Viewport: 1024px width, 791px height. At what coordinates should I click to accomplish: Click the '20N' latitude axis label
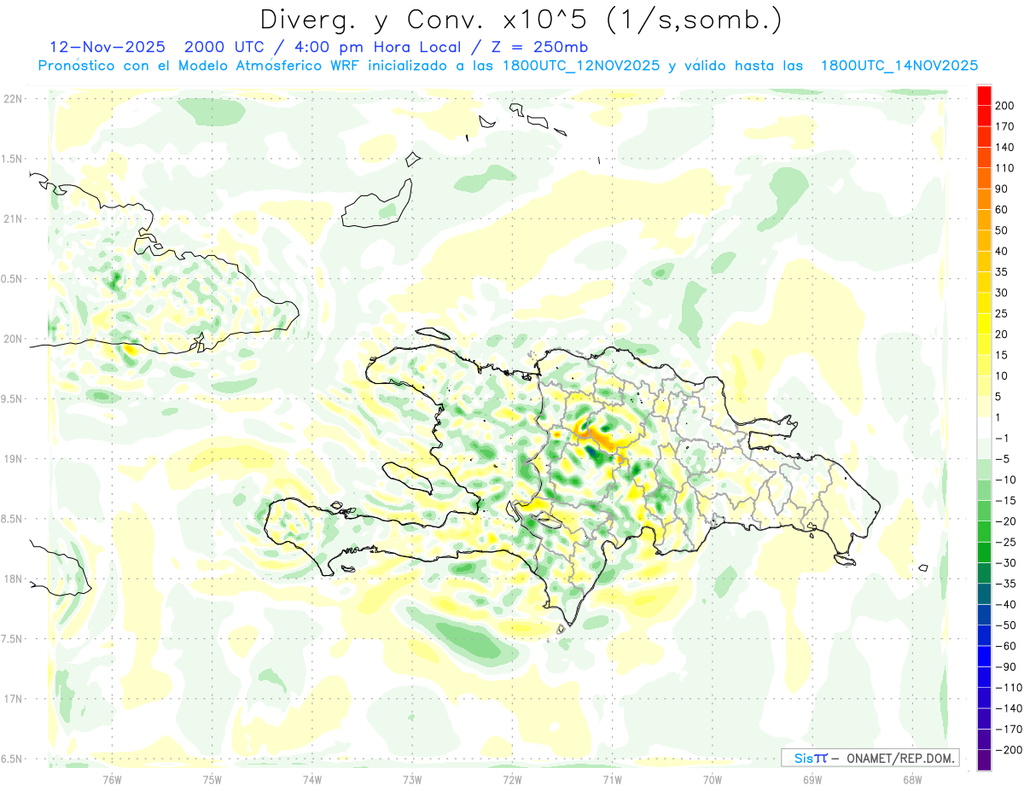coord(12,339)
